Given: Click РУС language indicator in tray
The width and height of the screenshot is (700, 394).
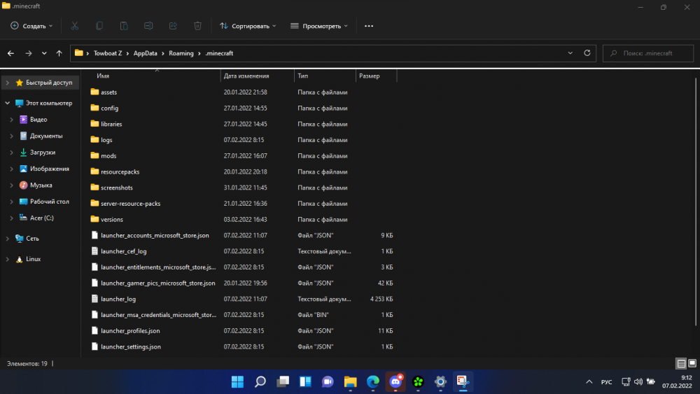Looking at the screenshot, I should point(606,382).
